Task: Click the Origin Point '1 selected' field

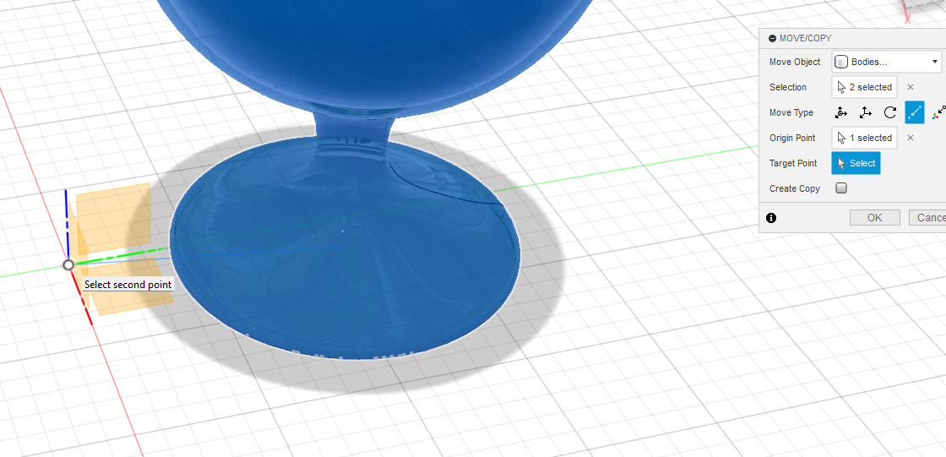Action: [865, 138]
